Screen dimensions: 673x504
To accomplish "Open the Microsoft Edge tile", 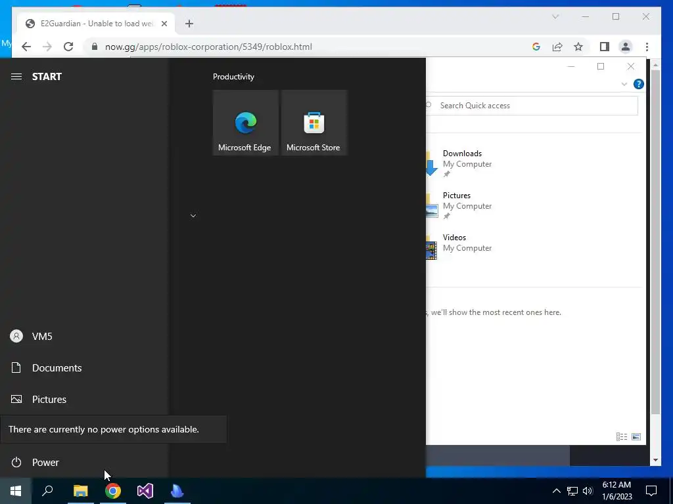I will click(x=245, y=123).
